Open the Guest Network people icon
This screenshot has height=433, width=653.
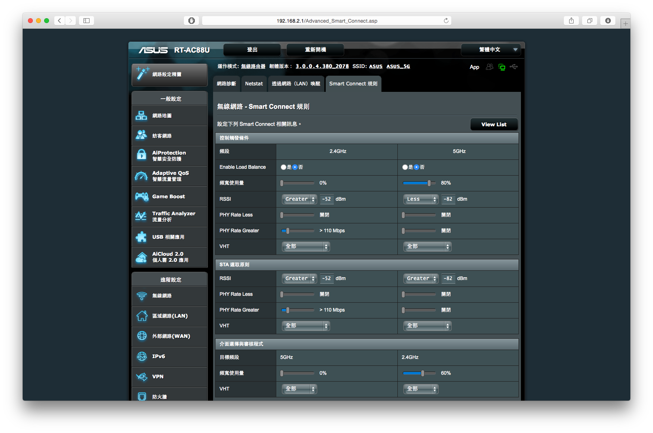(141, 135)
